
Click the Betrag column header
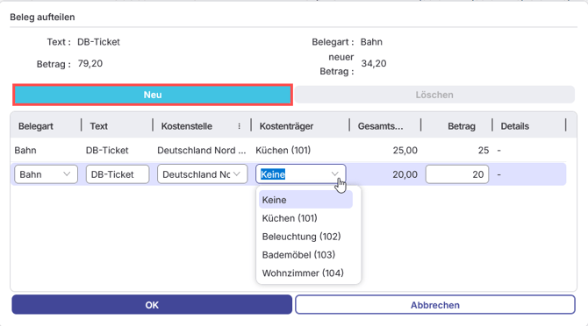[x=462, y=126]
